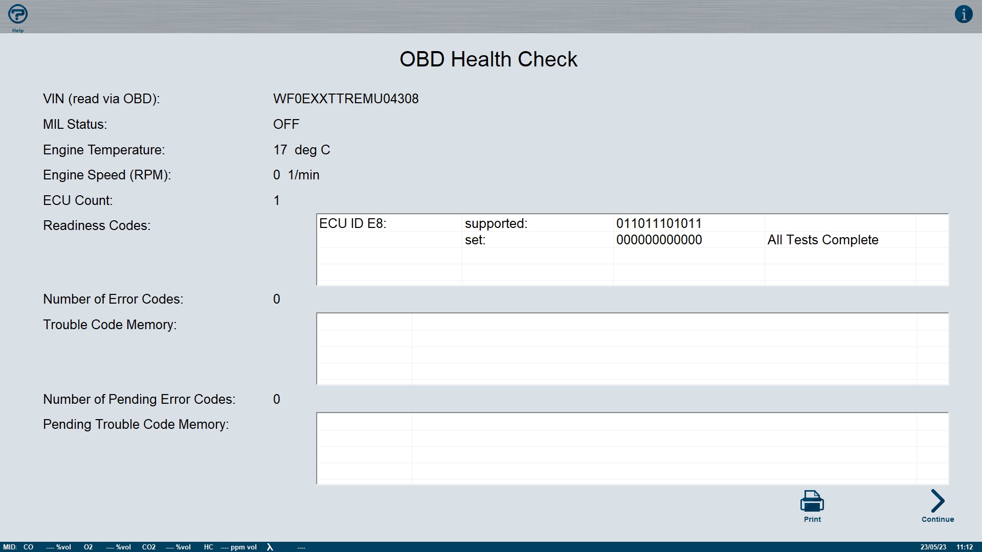Viewport: 982px width, 552px height.
Task: Click inside the Trouble Code Memory table
Action: point(632,349)
